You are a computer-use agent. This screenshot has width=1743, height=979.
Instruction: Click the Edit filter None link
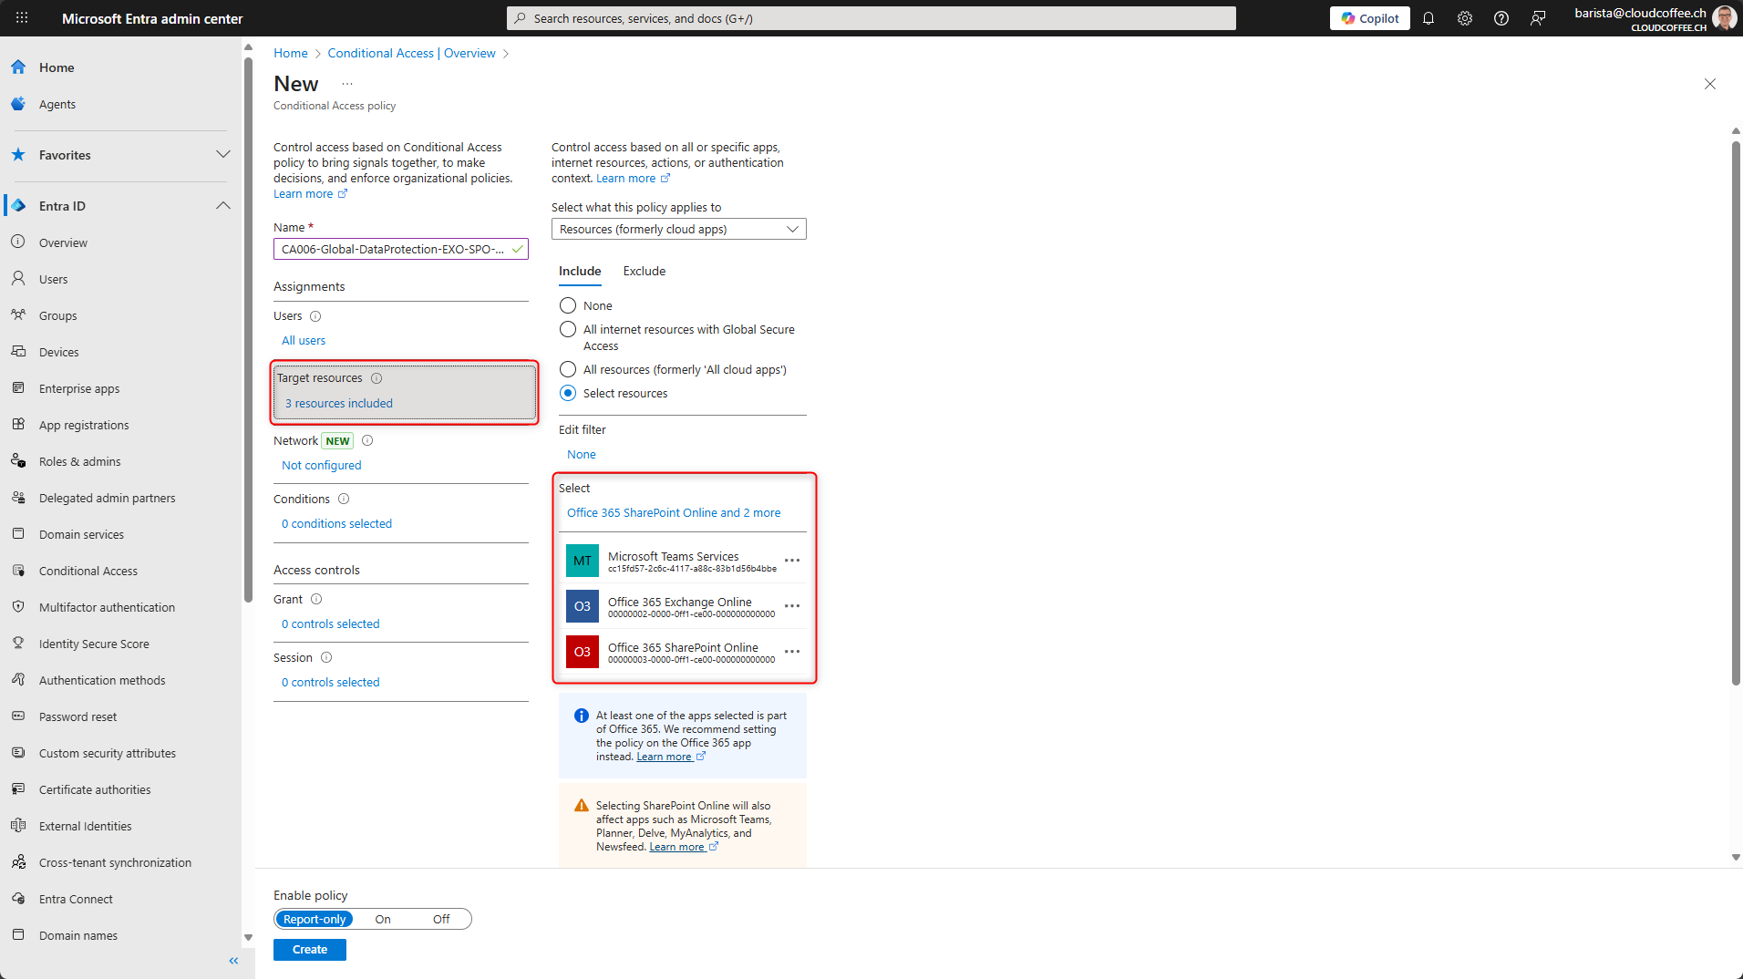582,454
